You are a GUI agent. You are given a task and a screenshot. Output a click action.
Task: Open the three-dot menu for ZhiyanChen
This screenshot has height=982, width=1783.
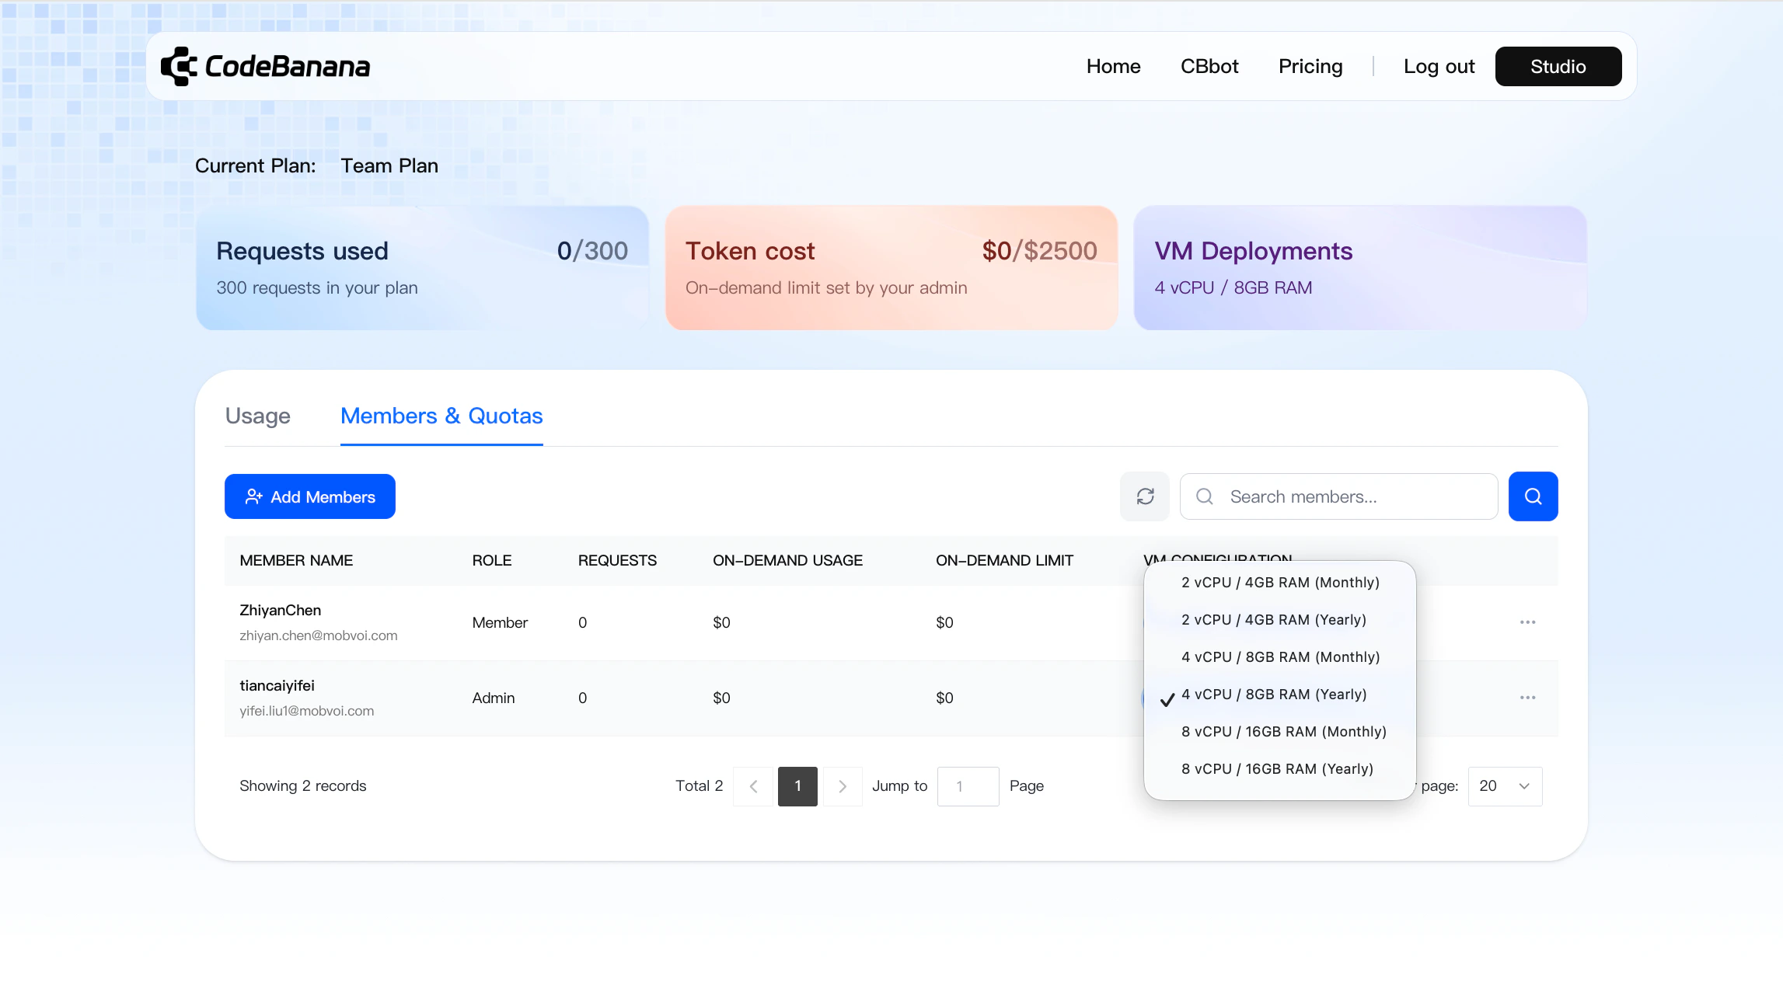pyautogui.click(x=1527, y=622)
